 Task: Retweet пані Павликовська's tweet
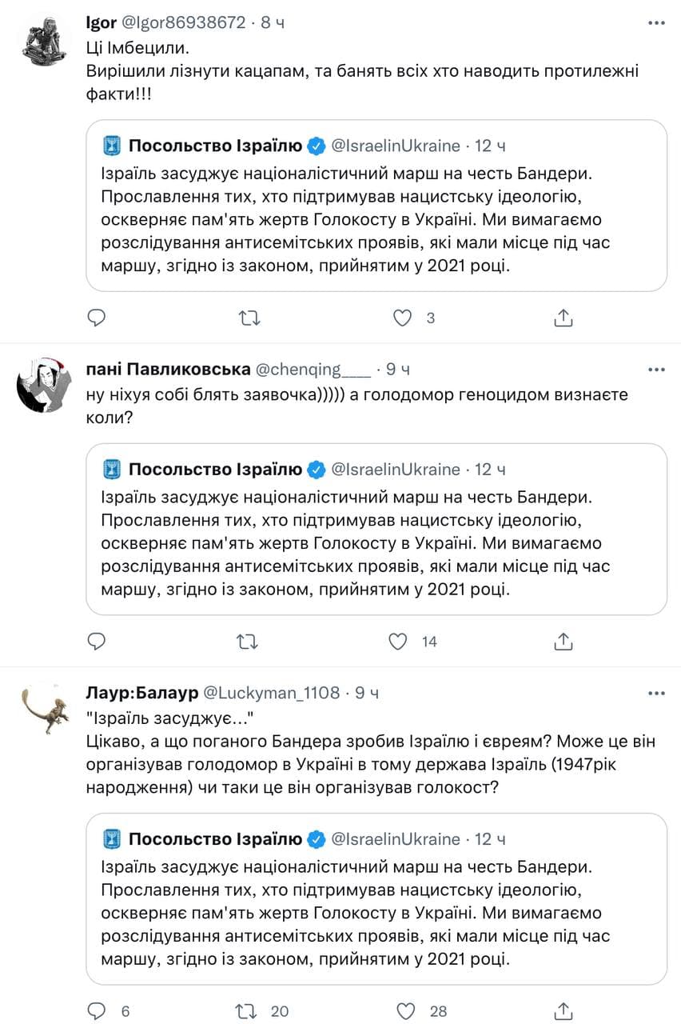(250, 641)
